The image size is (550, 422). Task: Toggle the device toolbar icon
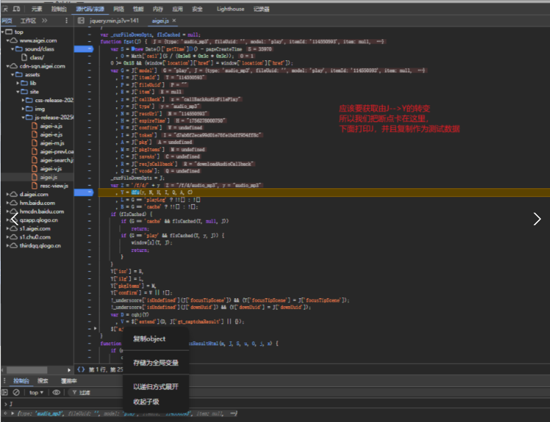pyautogui.click(x=17, y=9)
